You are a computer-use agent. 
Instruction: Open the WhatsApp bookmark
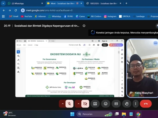55,16
